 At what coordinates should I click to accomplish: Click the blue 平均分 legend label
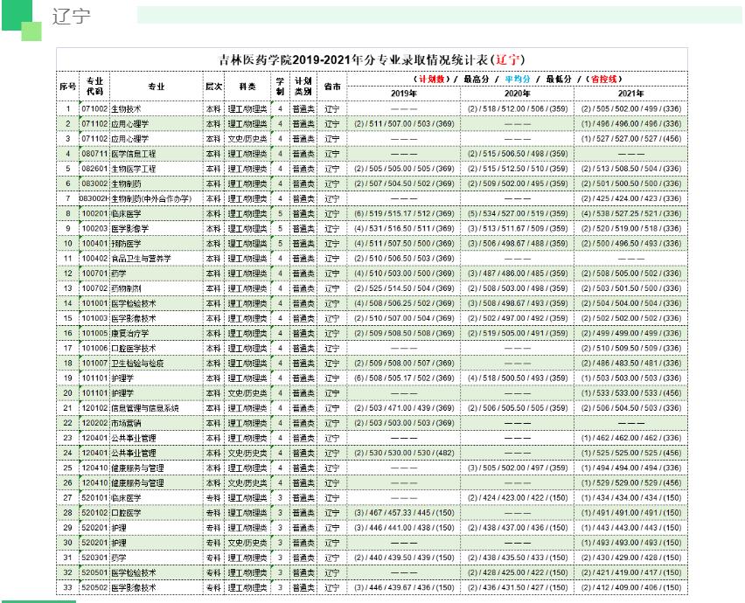tap(518, 80)
